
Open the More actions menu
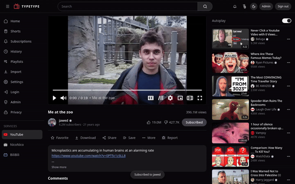pos(149,138)
